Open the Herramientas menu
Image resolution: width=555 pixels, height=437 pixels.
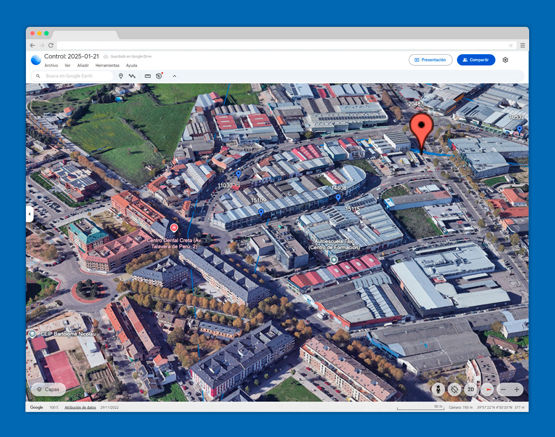coord(107,66)
